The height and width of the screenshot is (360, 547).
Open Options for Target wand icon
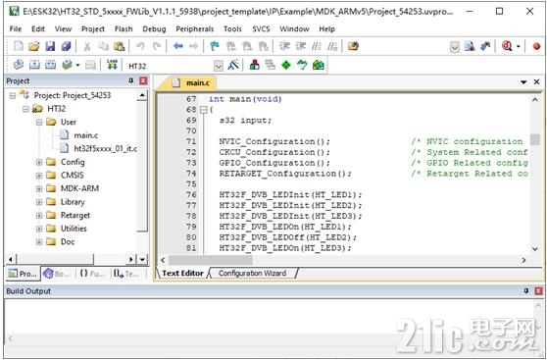233,65
